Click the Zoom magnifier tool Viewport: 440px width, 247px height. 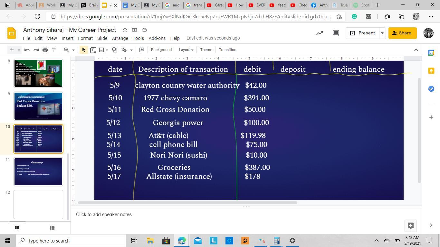66,50
